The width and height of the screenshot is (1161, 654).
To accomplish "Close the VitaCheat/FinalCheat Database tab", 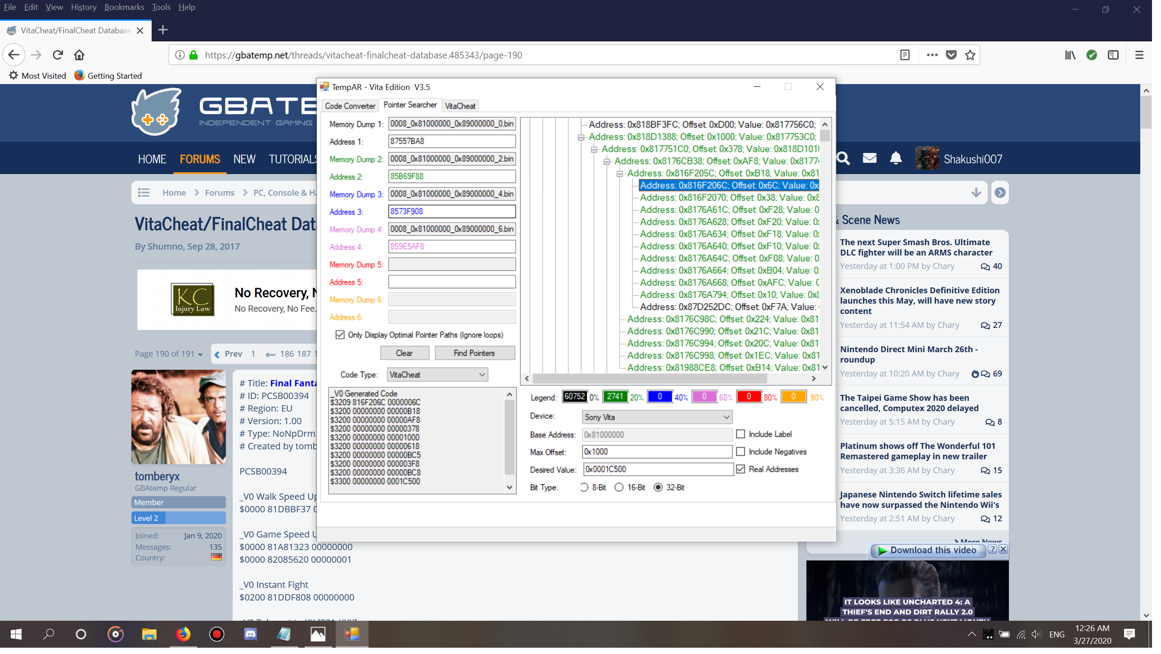I will 140,31.
